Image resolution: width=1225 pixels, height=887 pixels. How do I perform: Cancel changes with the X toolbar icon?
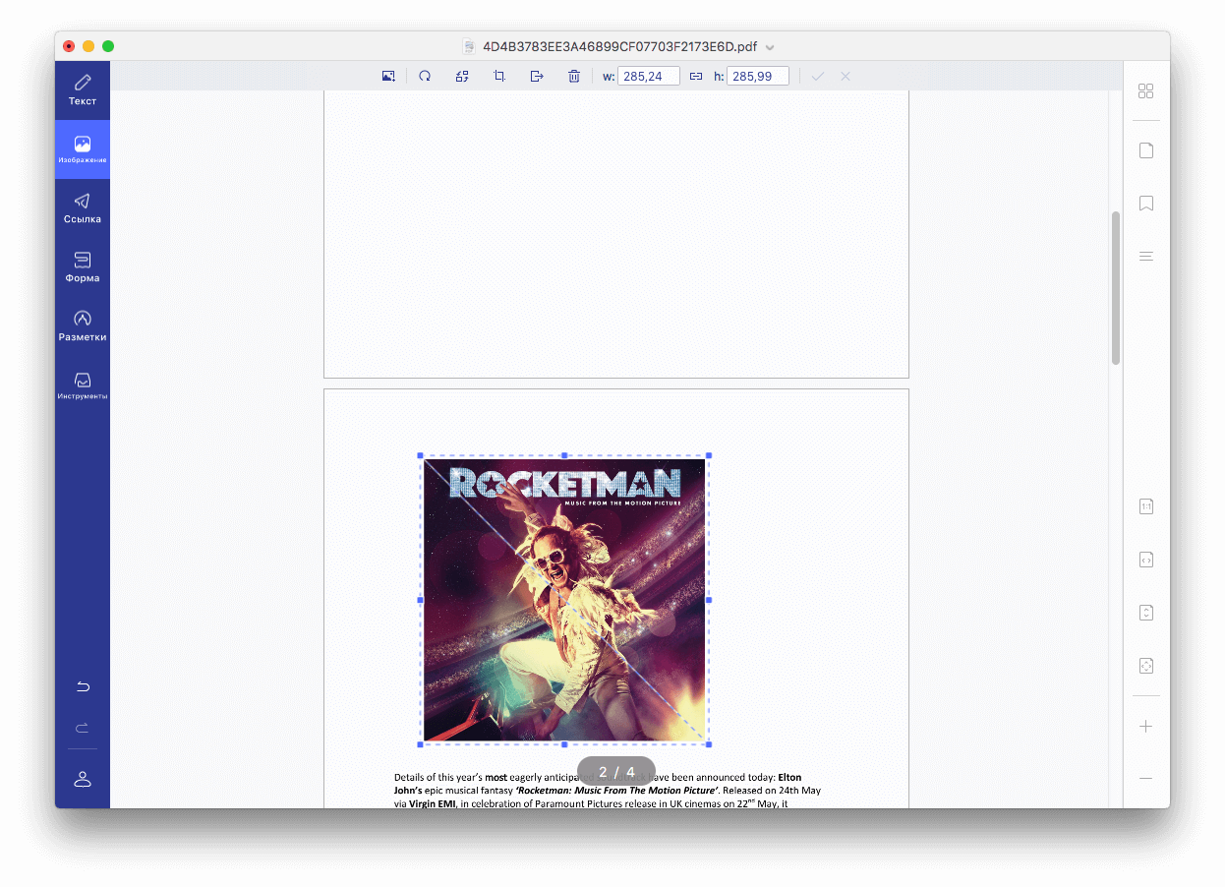846,76
